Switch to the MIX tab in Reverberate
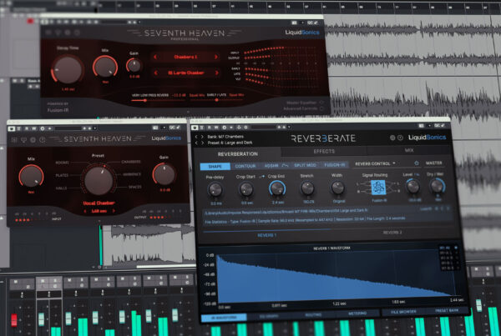Viewport: 501px width, 336px height. pyautogui.click(x=409, y=150)
